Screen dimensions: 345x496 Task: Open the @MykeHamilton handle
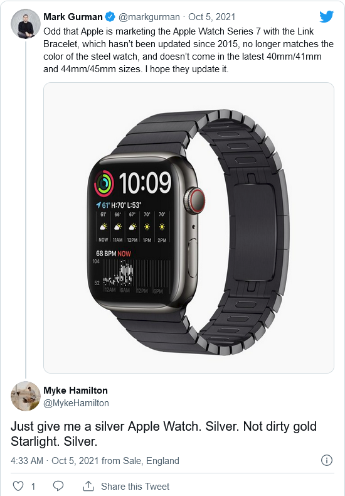click(76, 403)
